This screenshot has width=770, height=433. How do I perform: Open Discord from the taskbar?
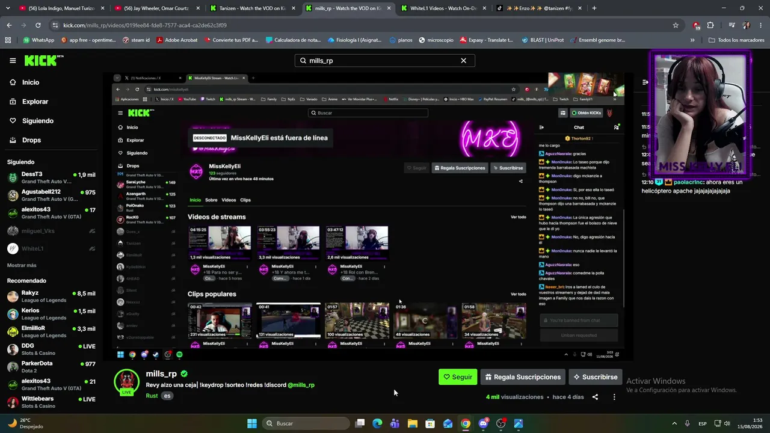tap(483, 423)
